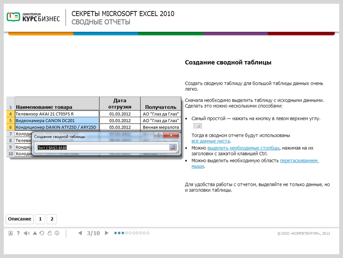
Task: Select cell 'Телевизор AKAI 21 CT05FS R'
Action: pos(57,114)
